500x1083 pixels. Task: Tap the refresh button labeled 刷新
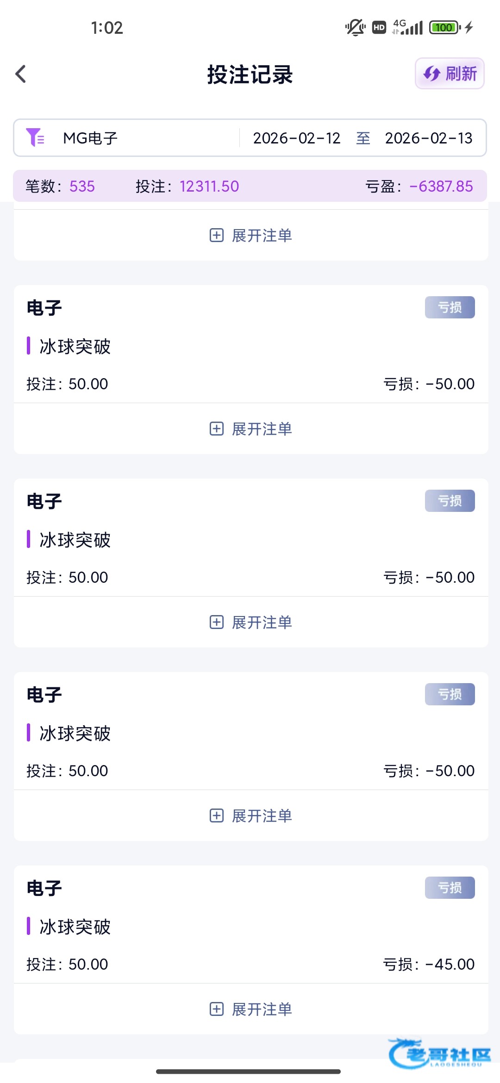450,74
